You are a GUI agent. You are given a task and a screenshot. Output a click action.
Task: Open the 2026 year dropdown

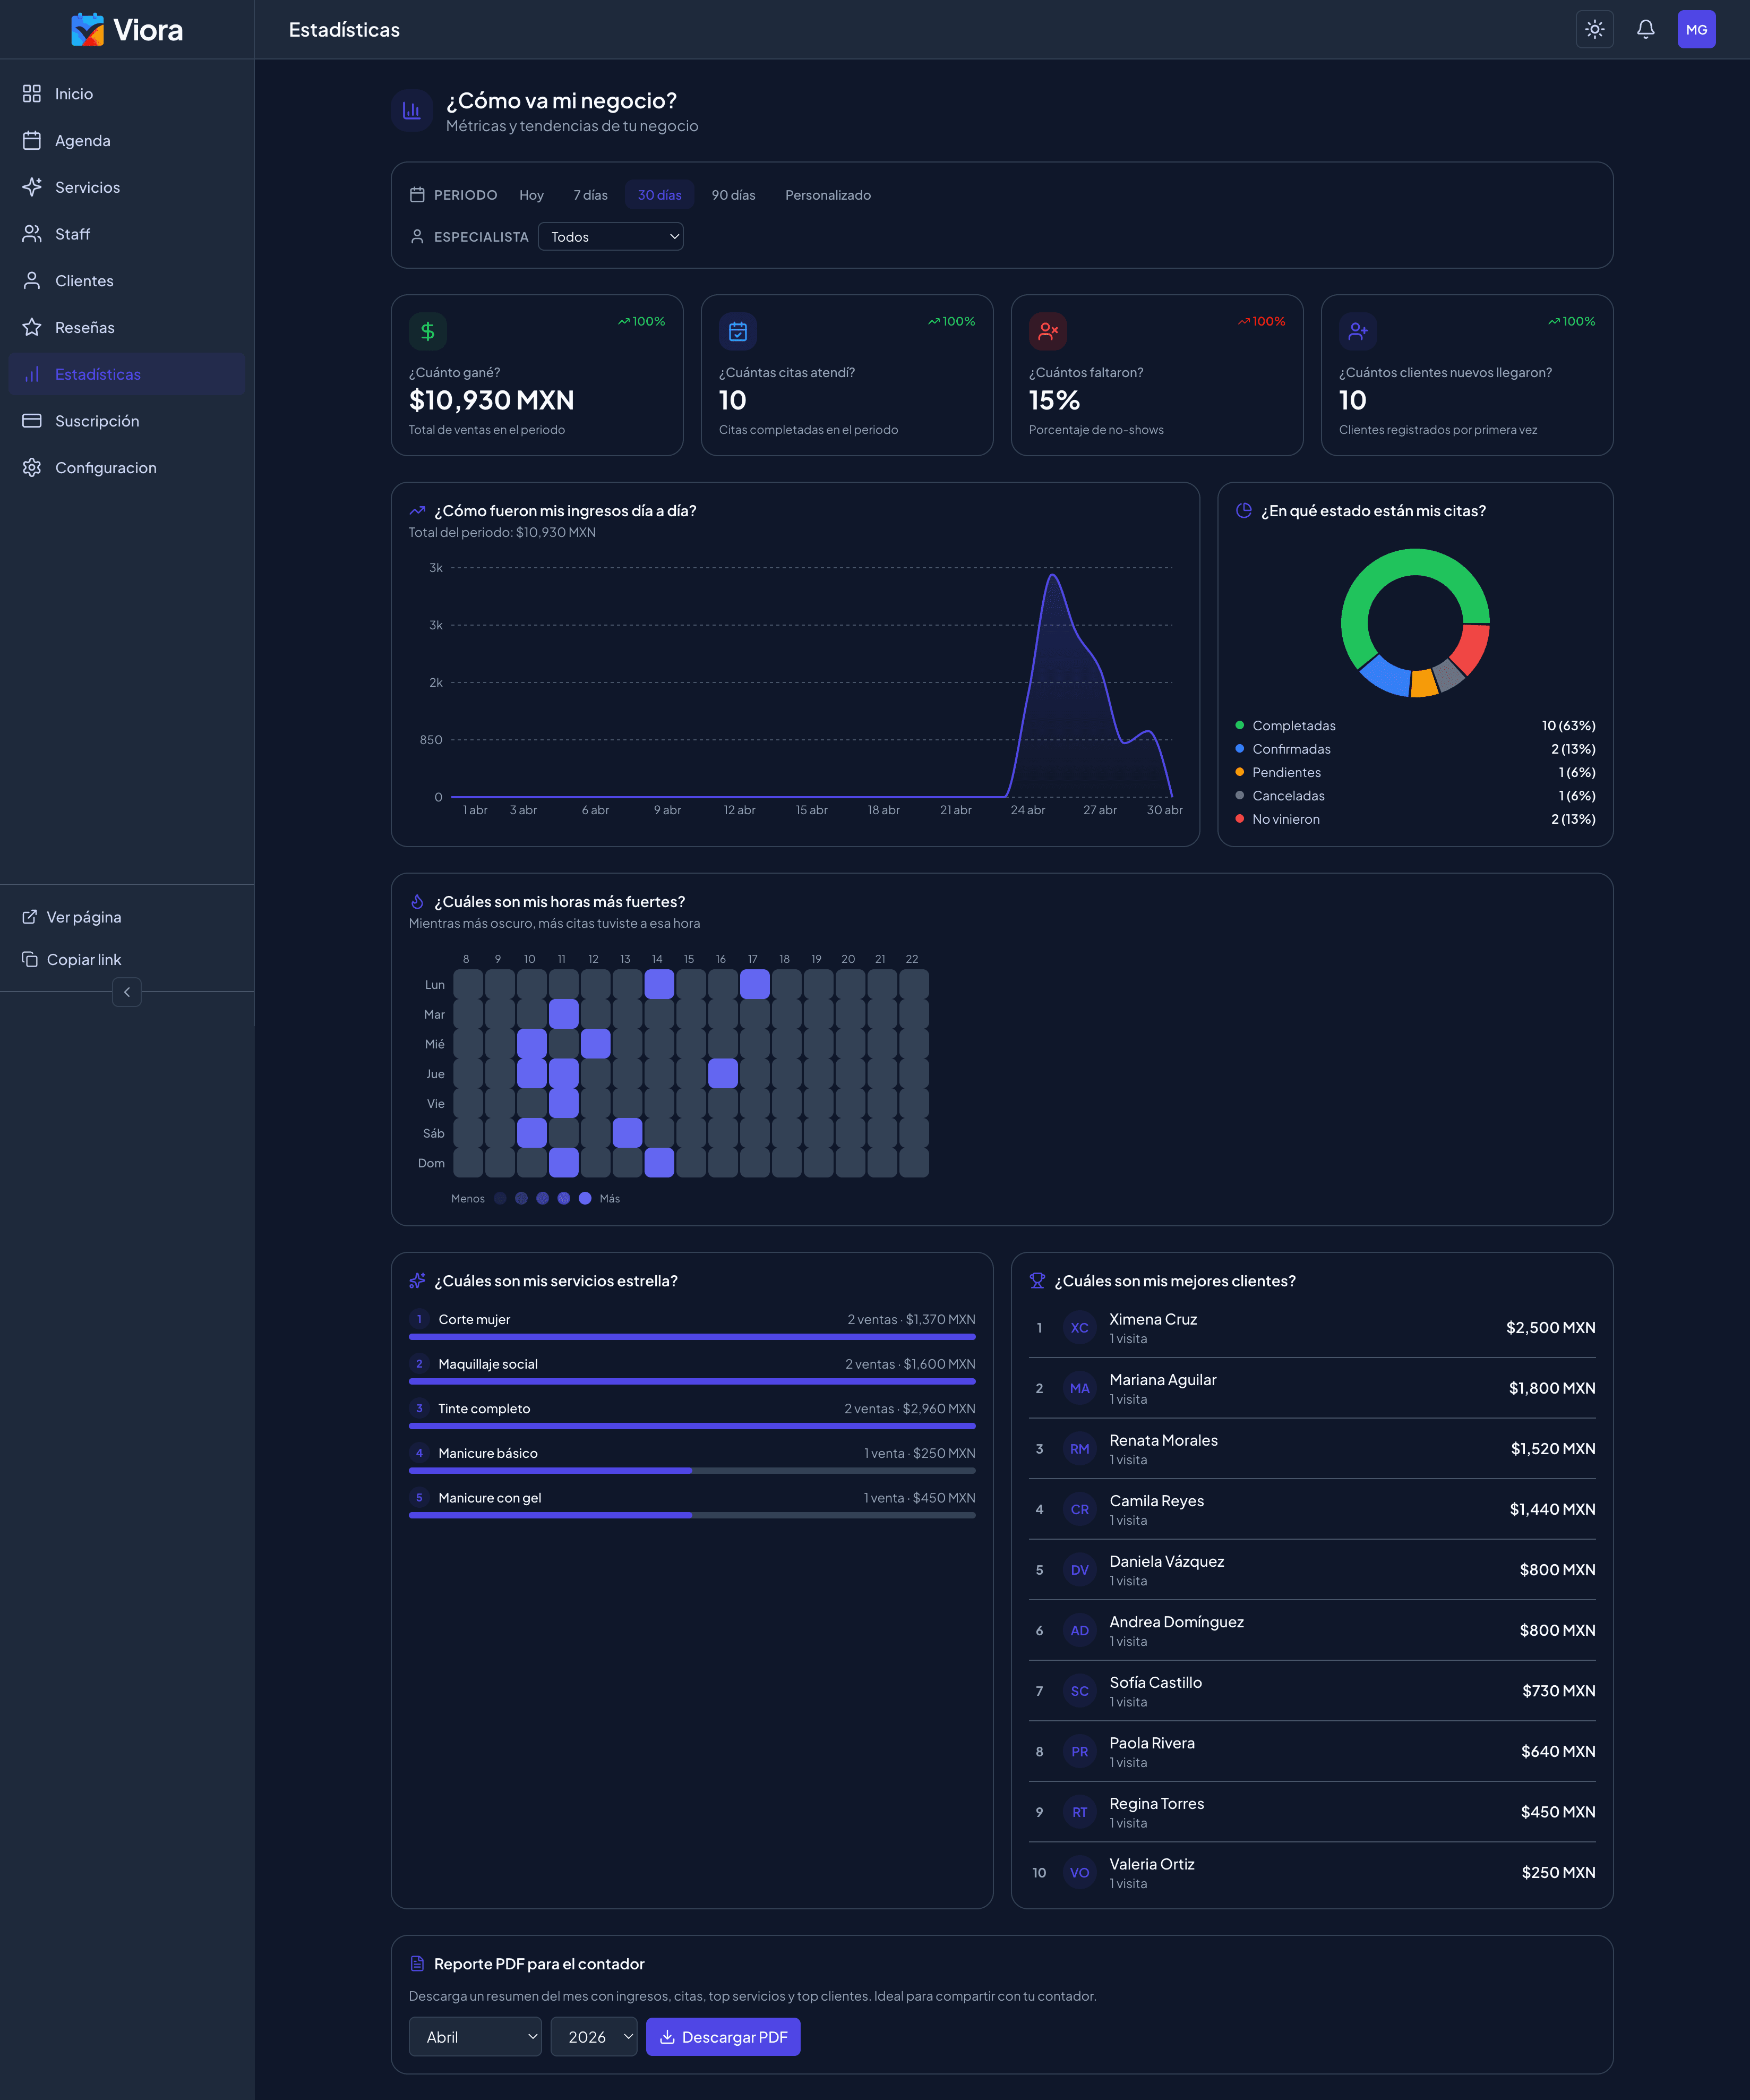coord(594,2037)
